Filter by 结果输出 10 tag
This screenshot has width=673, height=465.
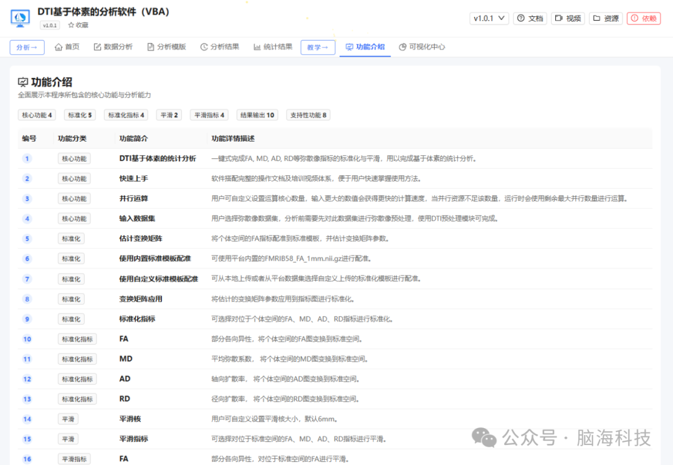coord(257,115)
